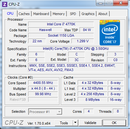This screenshot has height=129, width=130.
Task: Click the CPU-Z purple app icon in title bar
Action: [5, 4]
